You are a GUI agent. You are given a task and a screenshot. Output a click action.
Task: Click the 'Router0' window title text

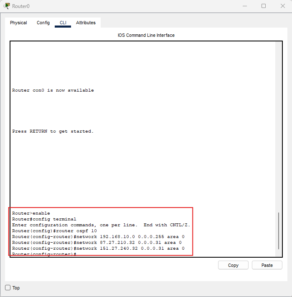[21, 6]
